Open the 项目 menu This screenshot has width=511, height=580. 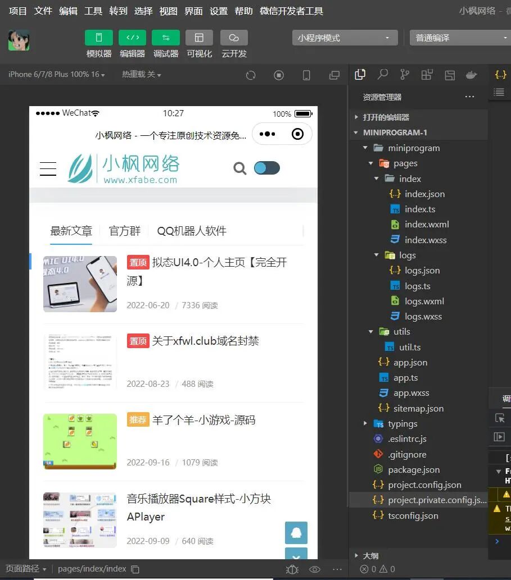coord(18,11)
